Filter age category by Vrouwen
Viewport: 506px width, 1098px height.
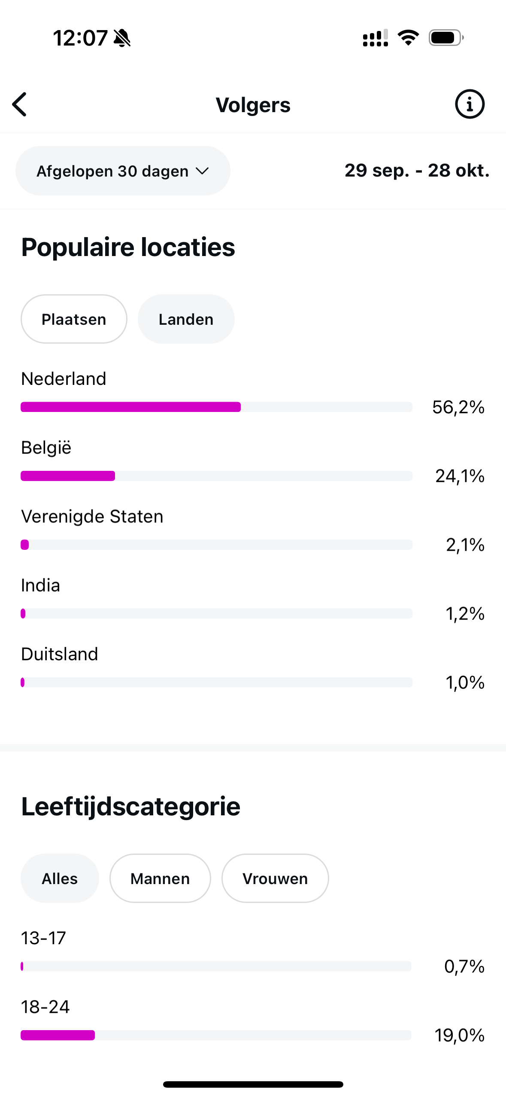coord(275,878)
